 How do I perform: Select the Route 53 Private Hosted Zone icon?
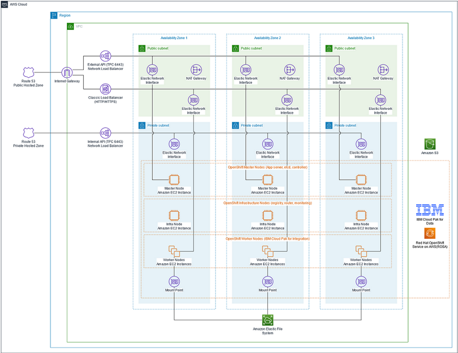(x=29, y=133)
